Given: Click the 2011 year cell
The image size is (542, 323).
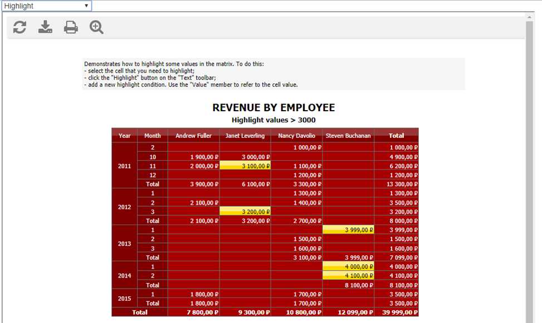Looking at the screenshot, I should (124, 166).
